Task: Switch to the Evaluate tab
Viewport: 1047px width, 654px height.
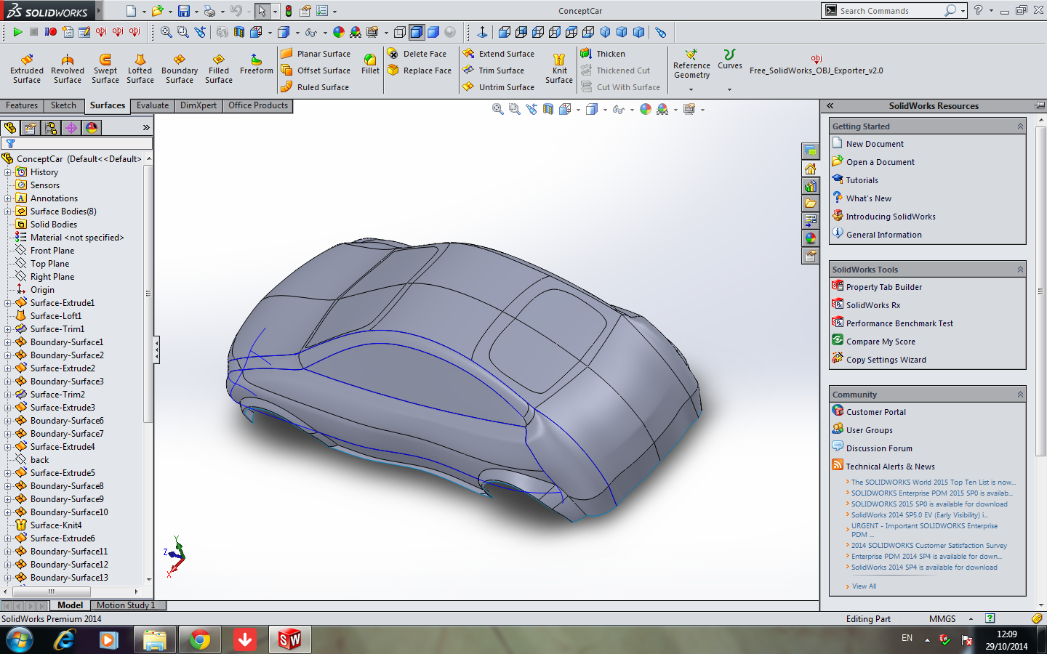Action: coord(153,105)
